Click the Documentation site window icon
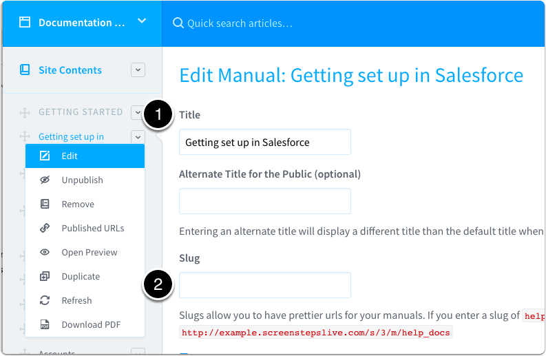 [x=25, y=22]
